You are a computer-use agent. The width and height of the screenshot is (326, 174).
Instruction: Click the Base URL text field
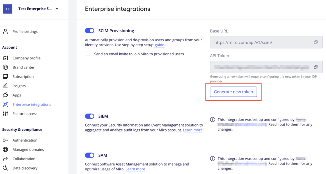266,42
